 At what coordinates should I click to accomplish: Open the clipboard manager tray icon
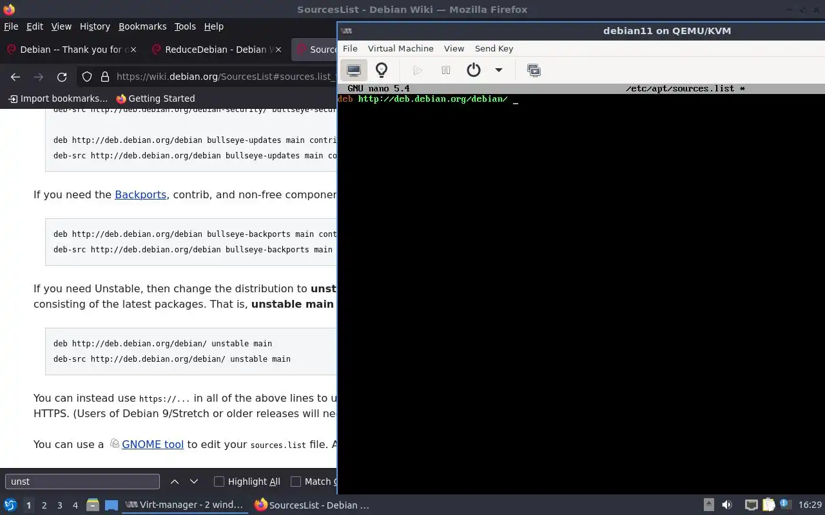pyautogui.click(x=768, y=505)
